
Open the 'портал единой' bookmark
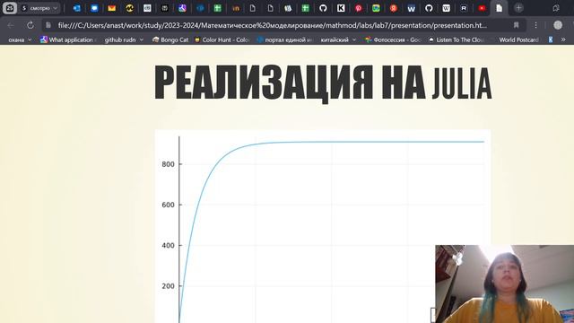[x=284, y=39]
